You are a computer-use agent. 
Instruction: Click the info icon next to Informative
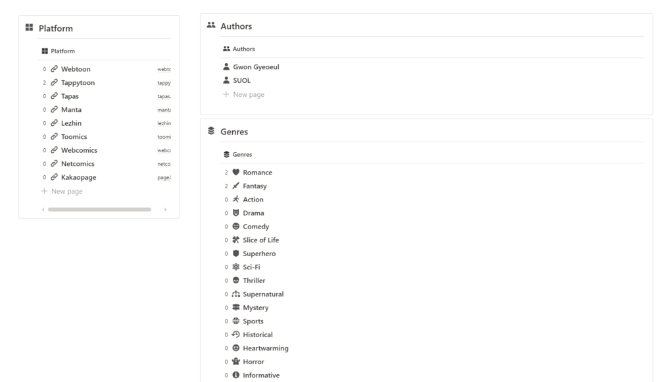click(x=235, y=375)
